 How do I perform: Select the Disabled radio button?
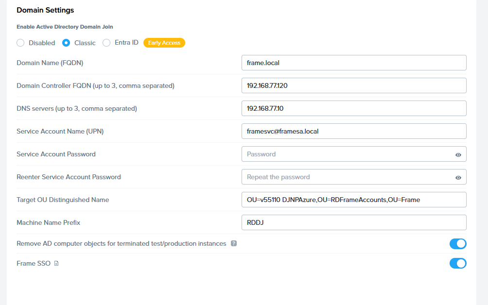[20, 43]
